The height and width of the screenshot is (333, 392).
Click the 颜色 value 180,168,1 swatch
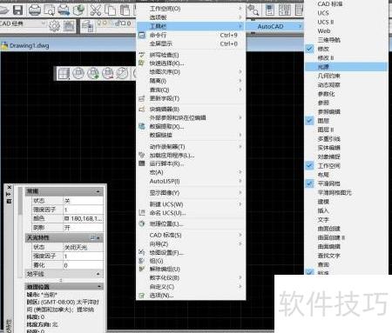click(x=83, y=218)
